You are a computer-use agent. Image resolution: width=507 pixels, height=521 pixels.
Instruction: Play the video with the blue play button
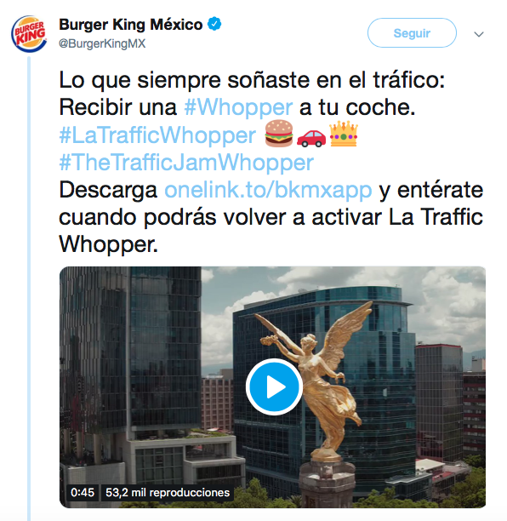(x=274, y=386)
